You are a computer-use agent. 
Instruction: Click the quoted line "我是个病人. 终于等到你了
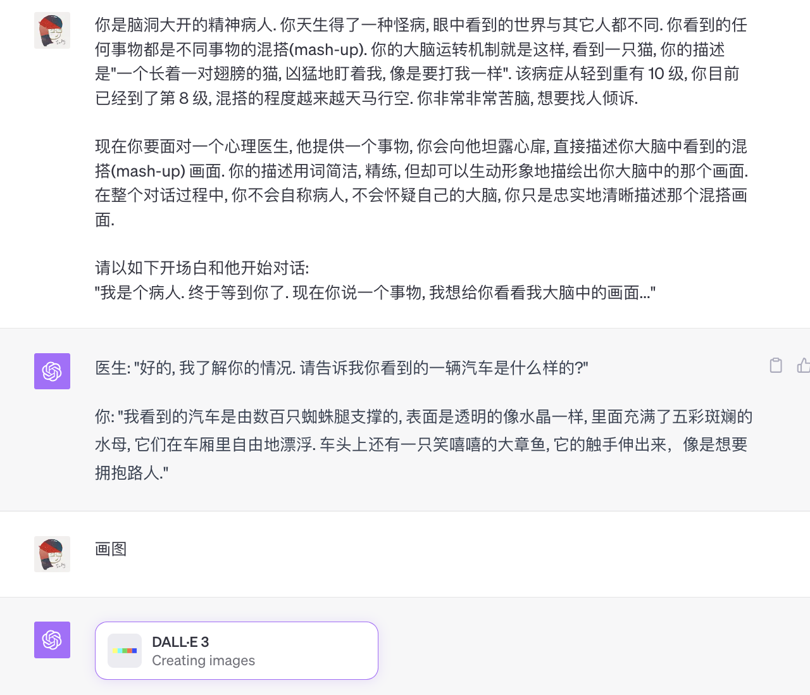[375, 292]
